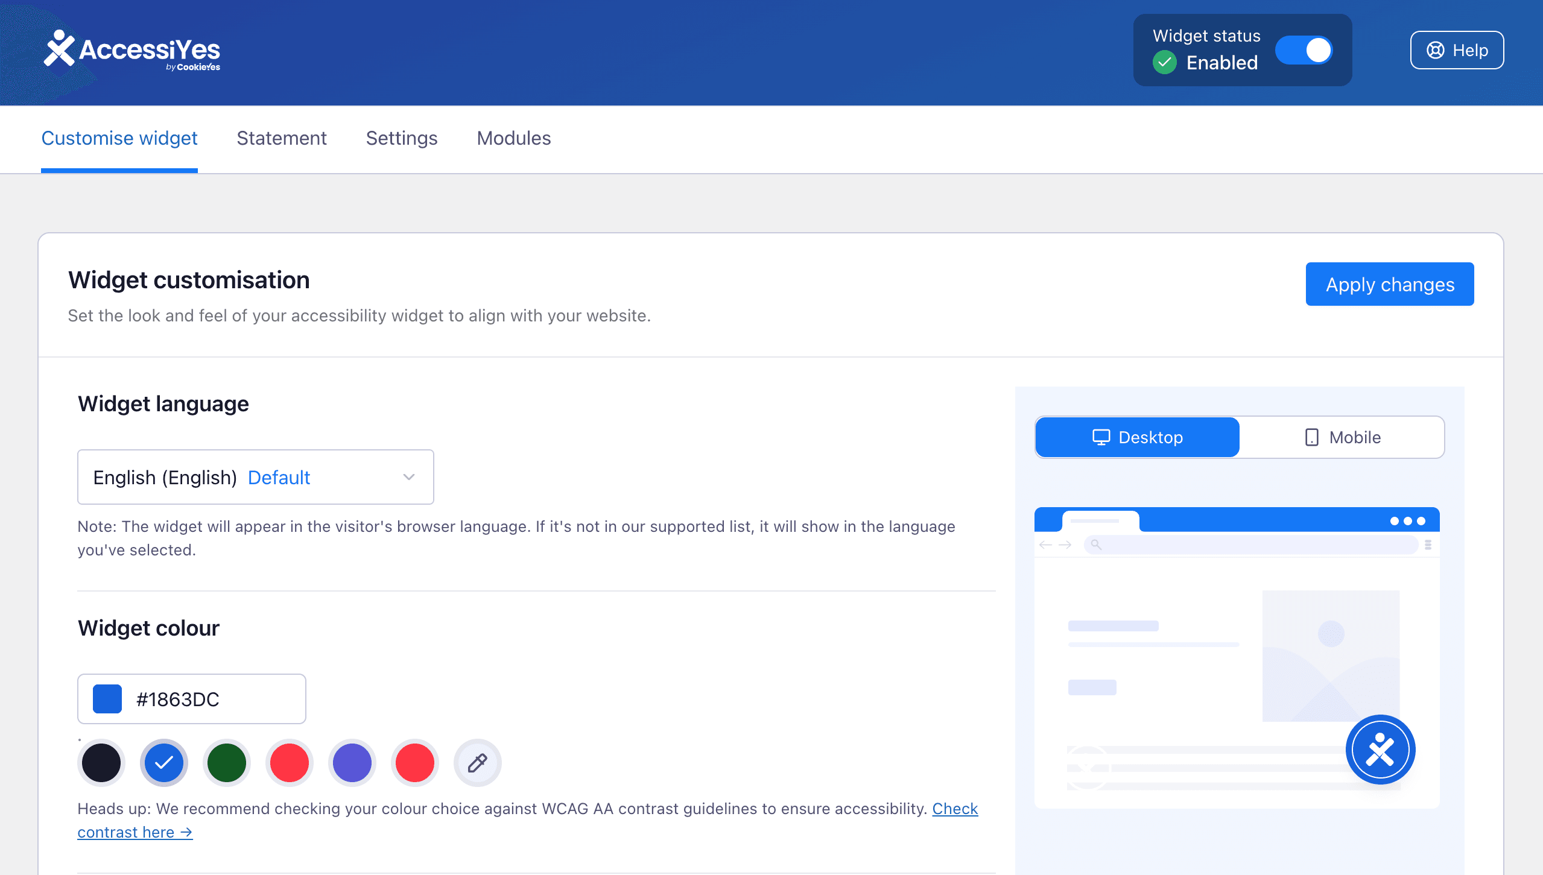1543x875 pixels.
Task: Click the preview browser search icon
Action: pos(1096,545)
